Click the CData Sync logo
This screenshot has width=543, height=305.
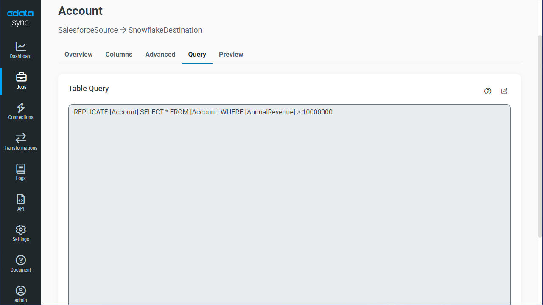click(20, 18)
